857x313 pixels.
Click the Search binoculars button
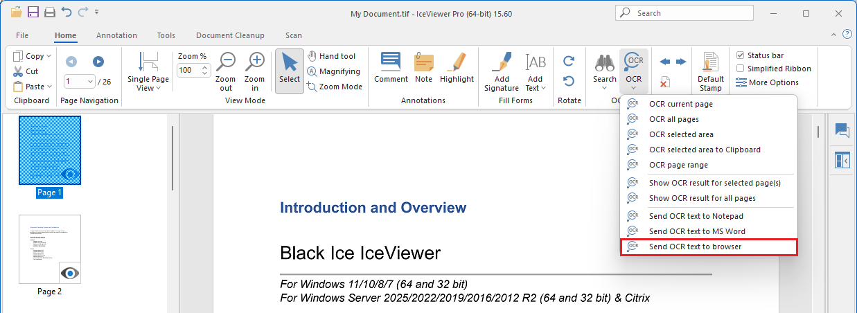pyautogui.click(x=605, y=63)
